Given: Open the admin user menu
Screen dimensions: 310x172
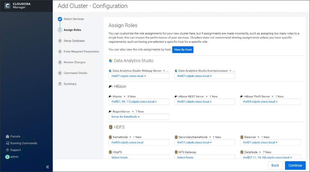Looking at the screenshot, I should pyautogui.click(x=14, y=157).
